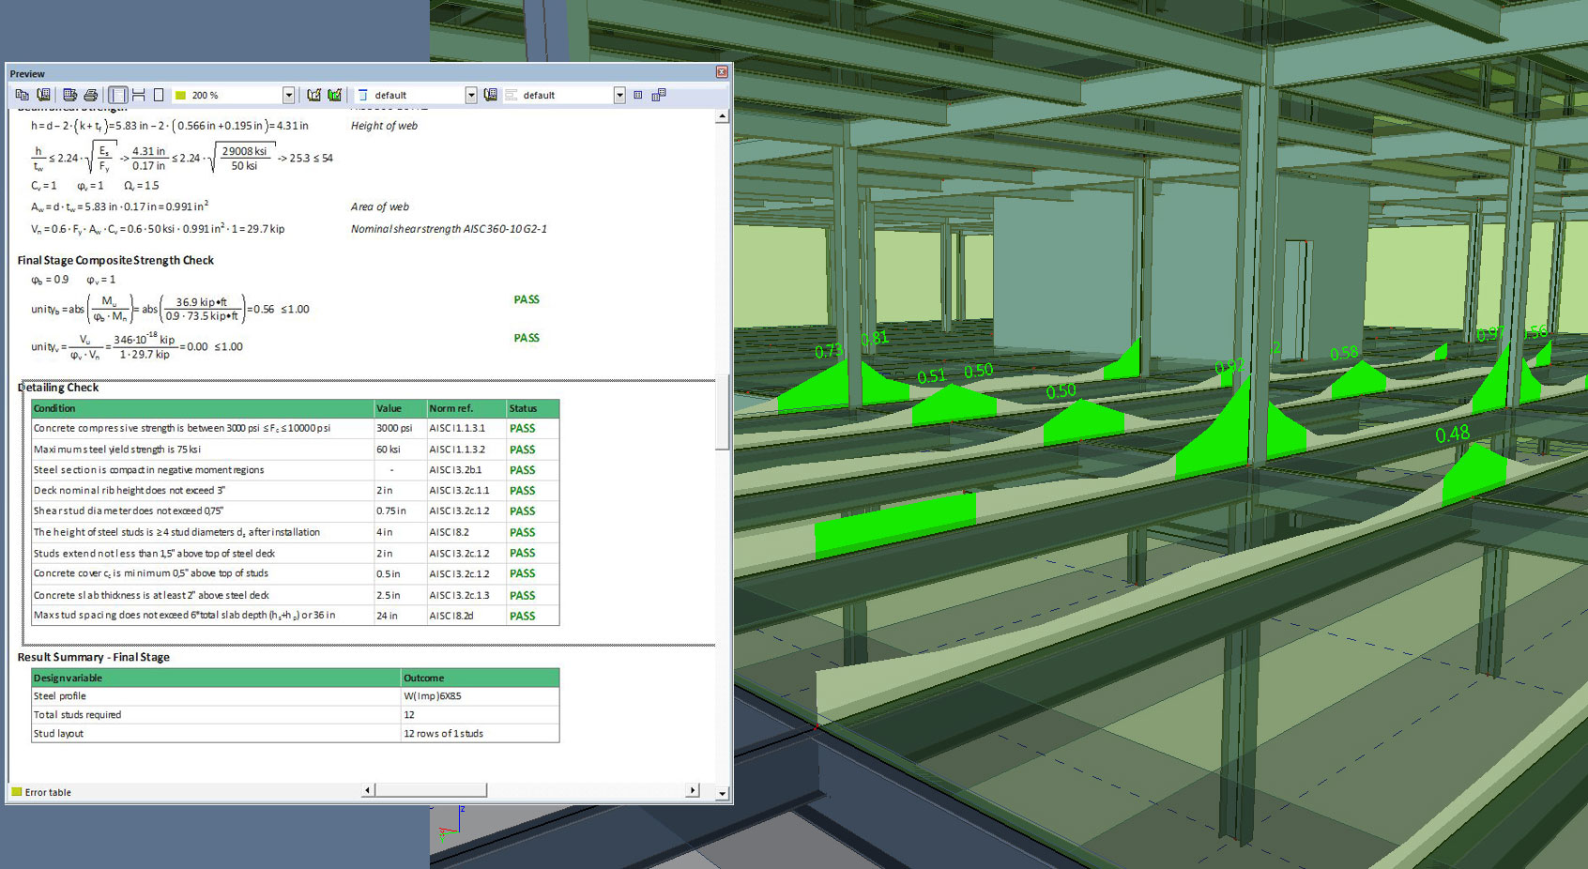Image resolution: width=1588 pixels, height=869 pixels.
Task: Click the document icon right of first default dropdown
Action: (x=490, y=95)
